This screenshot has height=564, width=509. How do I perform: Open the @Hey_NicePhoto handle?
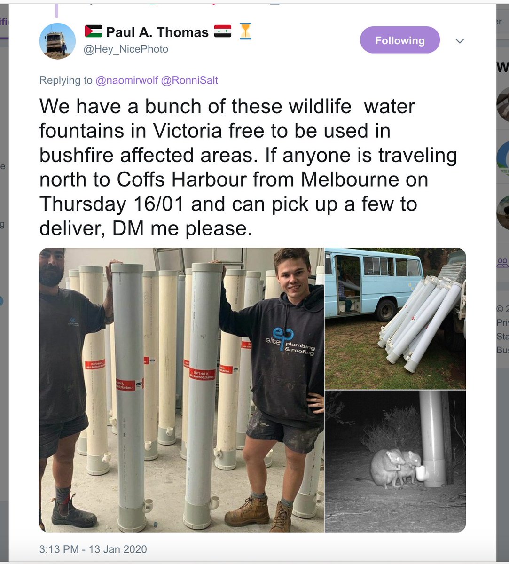click(125, 49)
